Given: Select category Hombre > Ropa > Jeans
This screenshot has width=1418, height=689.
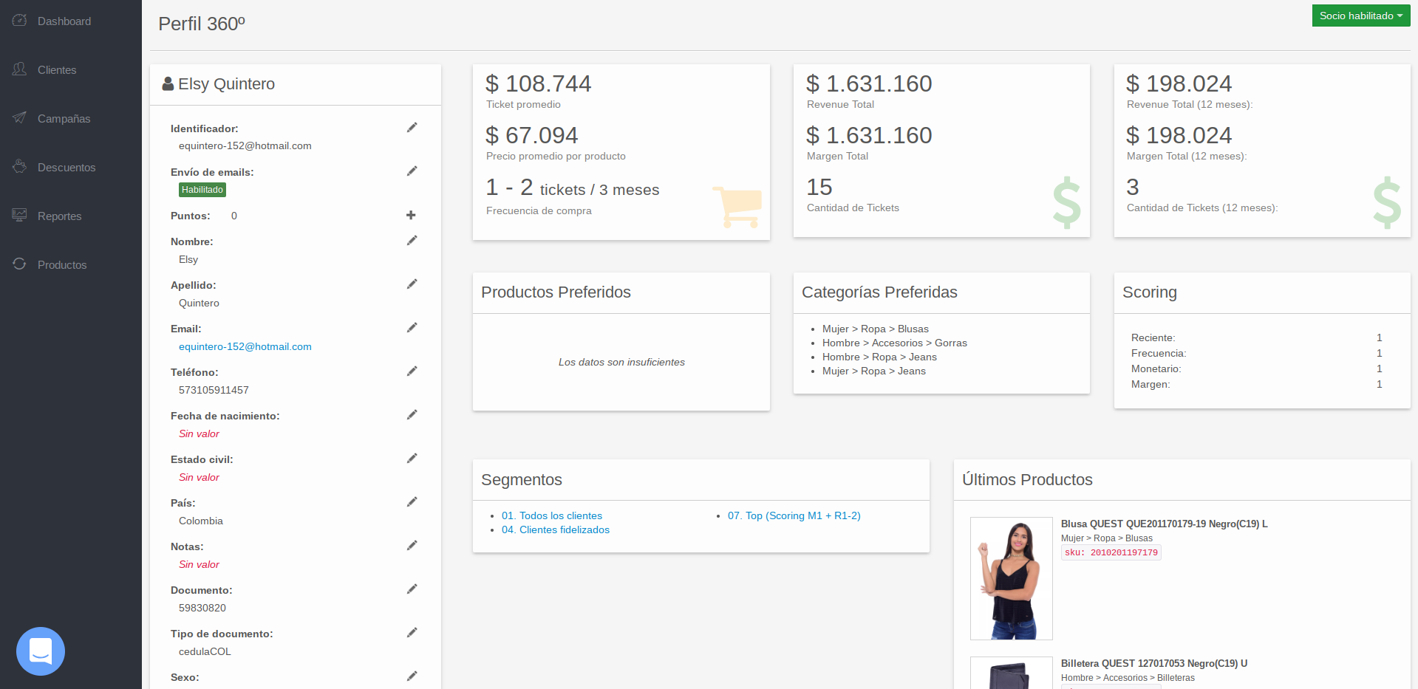Looking at the screenshot, I should pyautogui.click(x=879, y=357).
